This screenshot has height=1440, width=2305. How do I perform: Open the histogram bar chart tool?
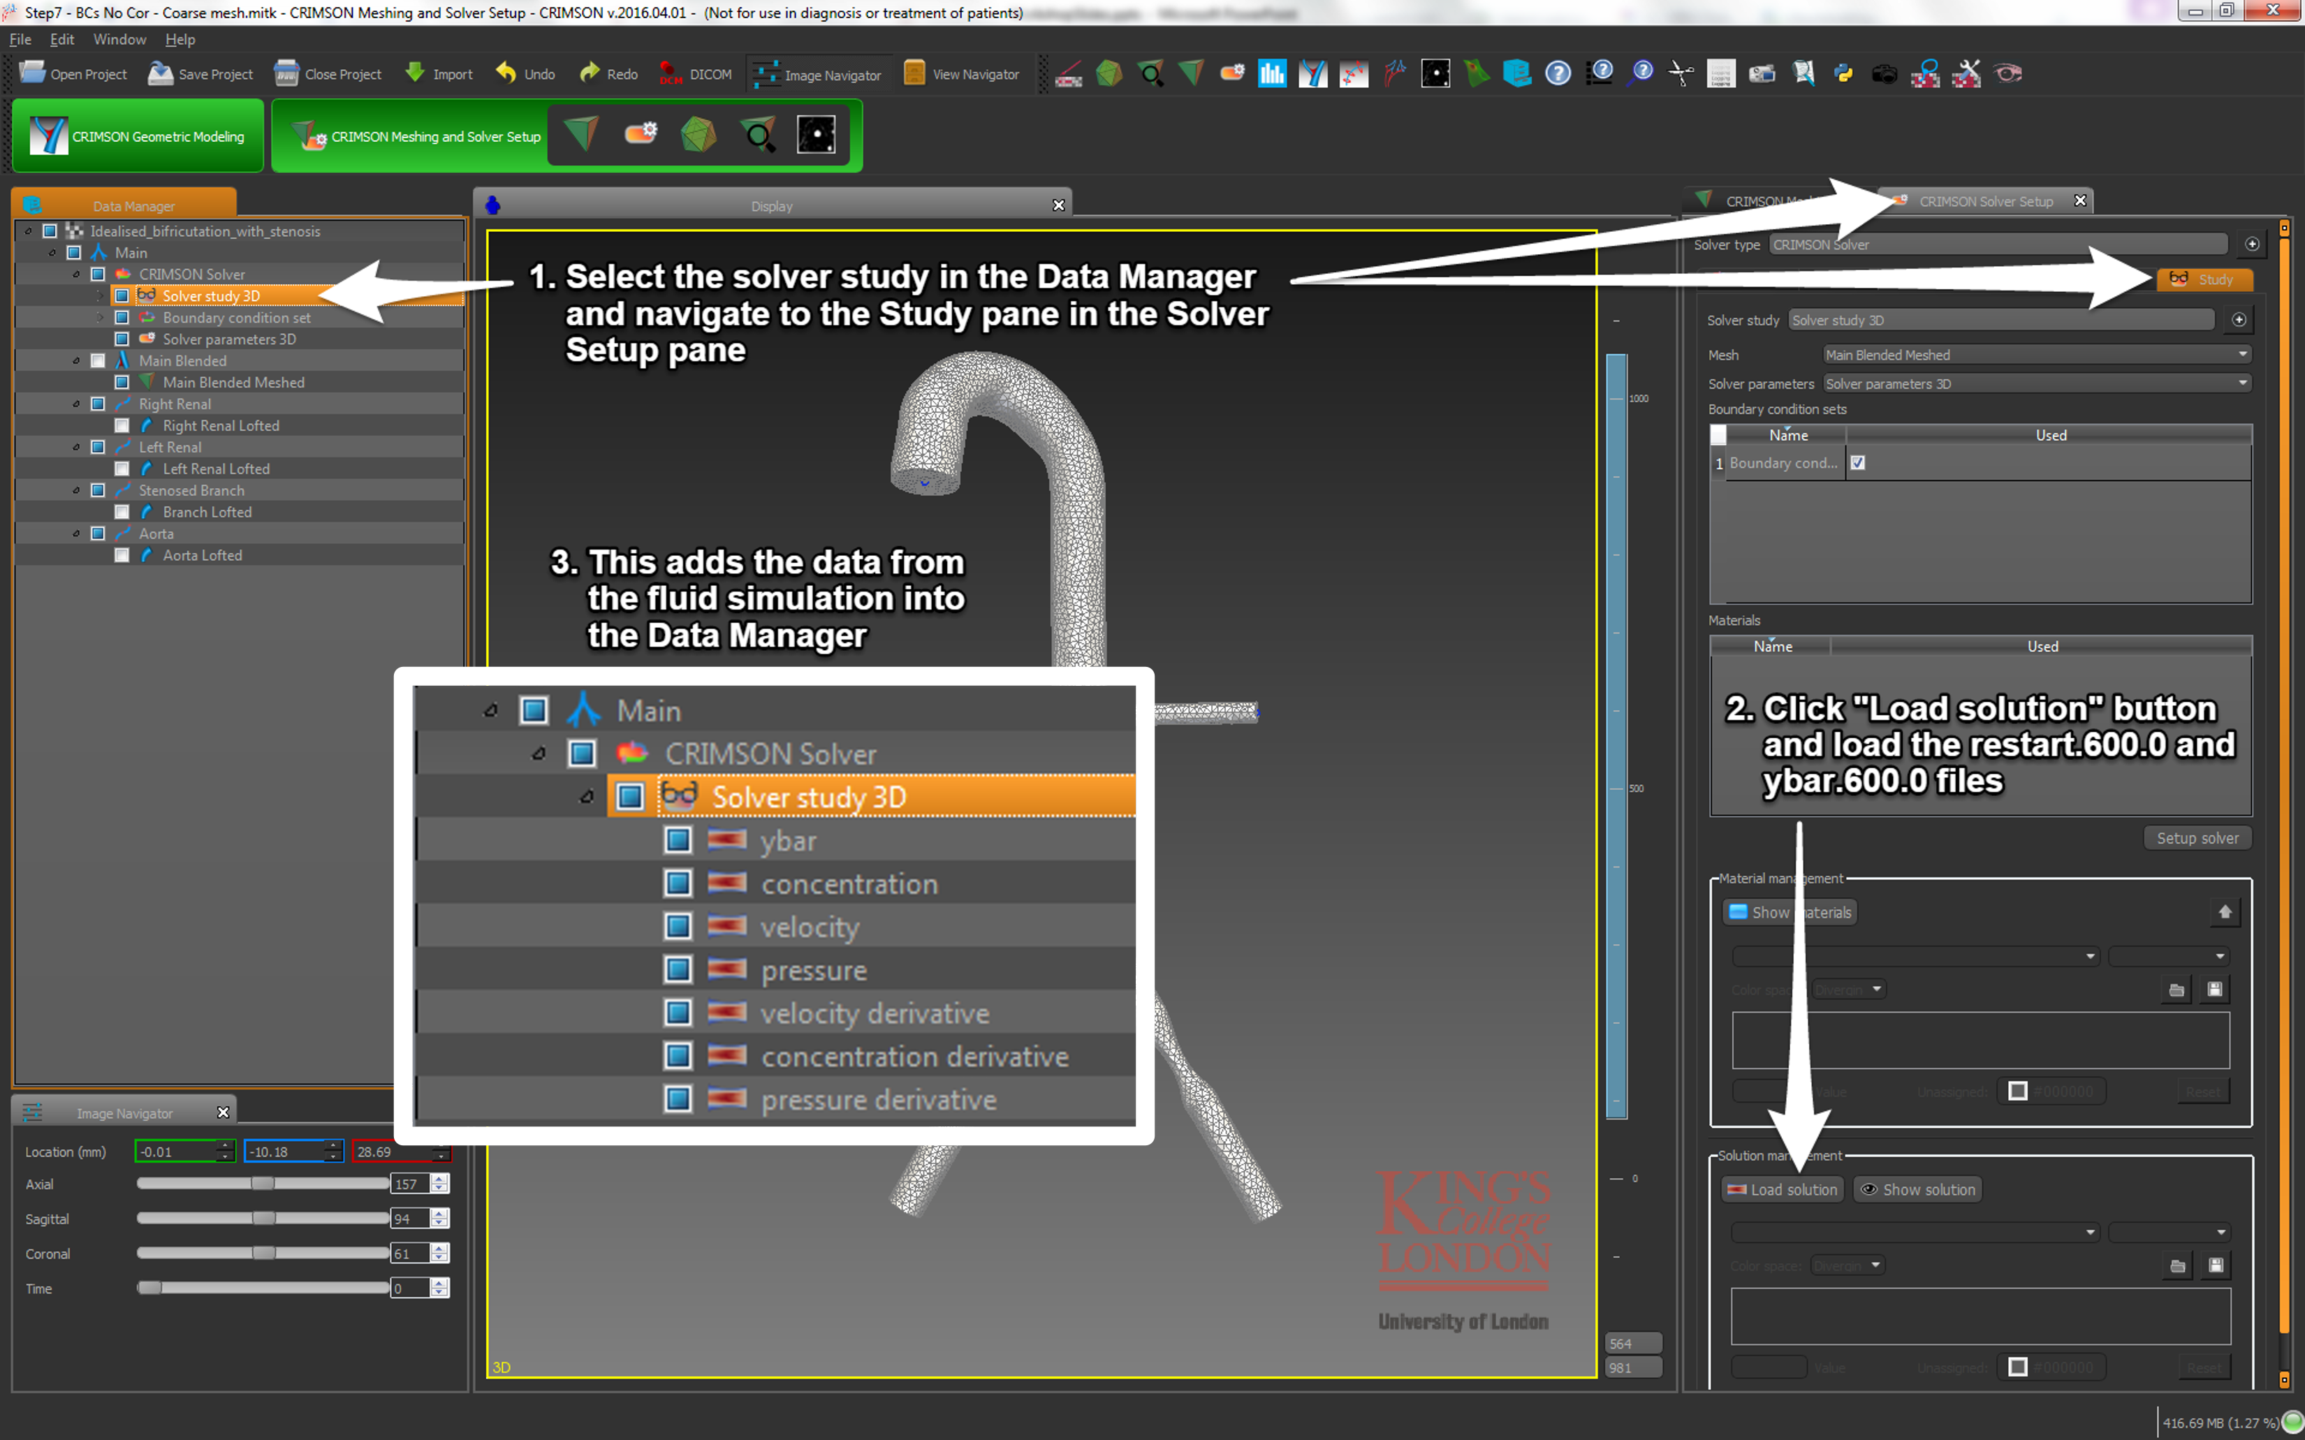coord(1271,73)
